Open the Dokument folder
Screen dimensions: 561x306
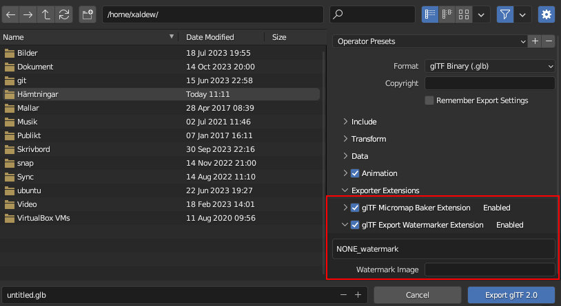pyautogui.click(x=161, y=67)
